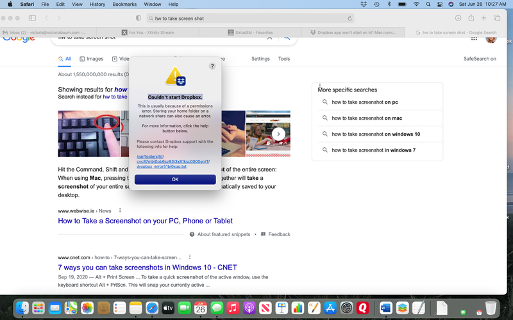Click the Share icon in Safari toolbar
Viewport: 513px width, 320px height.
point(472,18)
